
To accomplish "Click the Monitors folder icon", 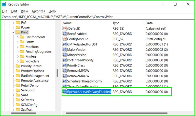I will (22, 47).
